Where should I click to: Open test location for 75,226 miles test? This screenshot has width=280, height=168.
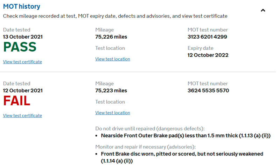(x=112, y=59)
